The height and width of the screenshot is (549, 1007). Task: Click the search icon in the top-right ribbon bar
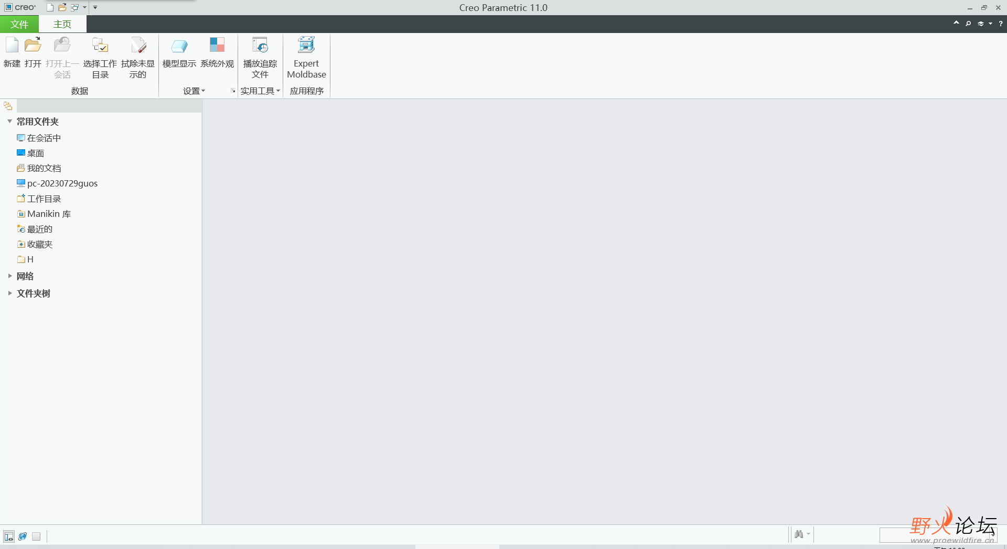pos(968,24)
